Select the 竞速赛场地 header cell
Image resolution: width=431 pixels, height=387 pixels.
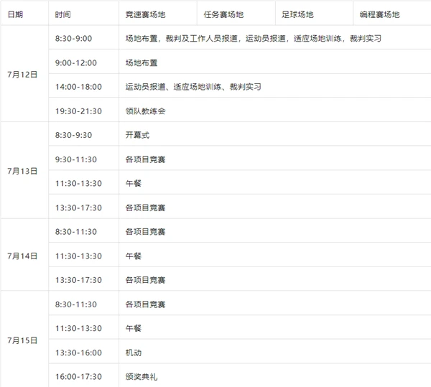158,13
